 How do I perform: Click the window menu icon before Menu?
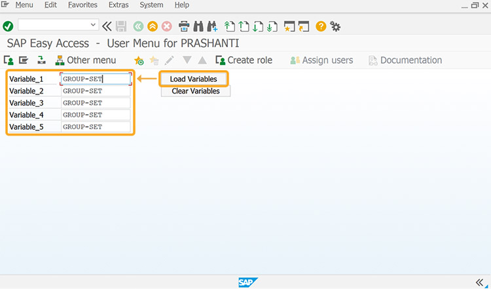[5, 5]
